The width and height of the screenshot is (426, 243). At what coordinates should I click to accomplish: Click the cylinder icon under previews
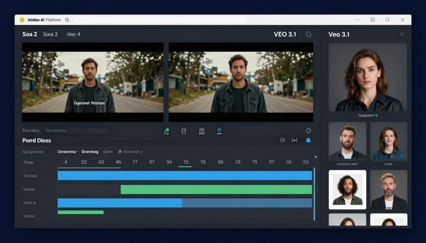(x=183, y=131)
